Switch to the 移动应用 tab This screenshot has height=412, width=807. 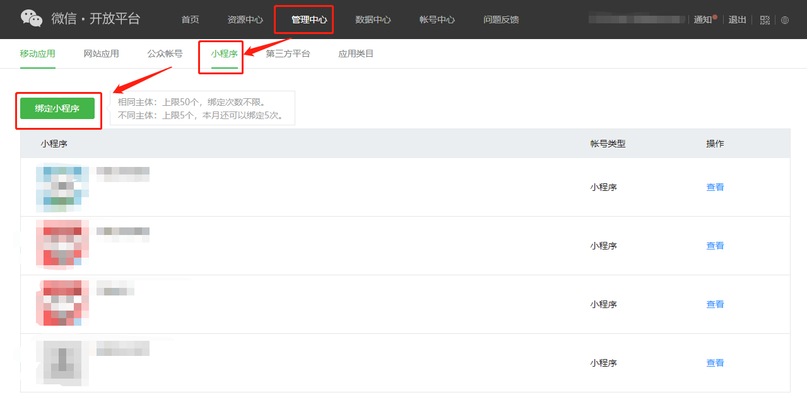[x=37, y=54]
